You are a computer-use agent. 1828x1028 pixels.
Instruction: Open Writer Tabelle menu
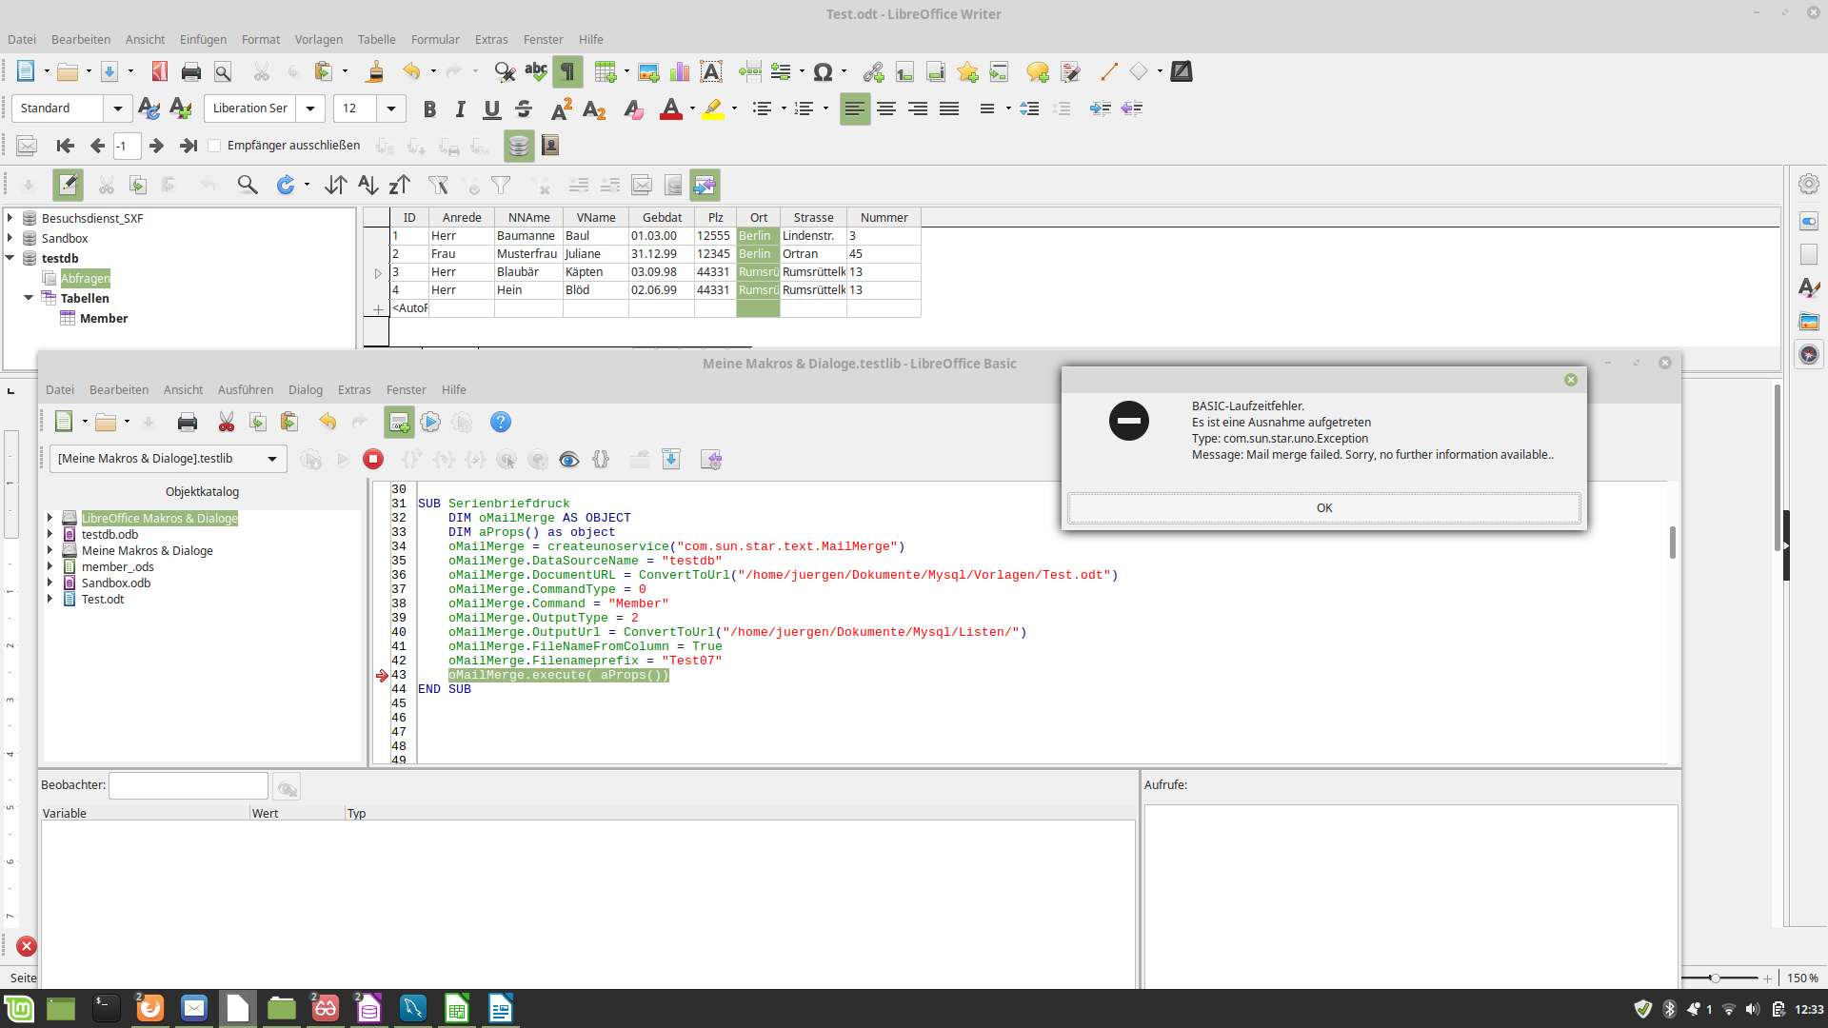click(376, 39)
